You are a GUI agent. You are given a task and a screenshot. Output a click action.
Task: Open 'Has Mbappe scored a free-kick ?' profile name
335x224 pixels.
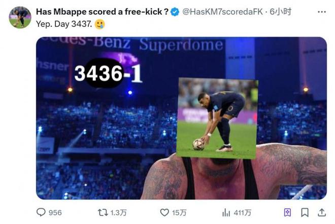(103, 12)
